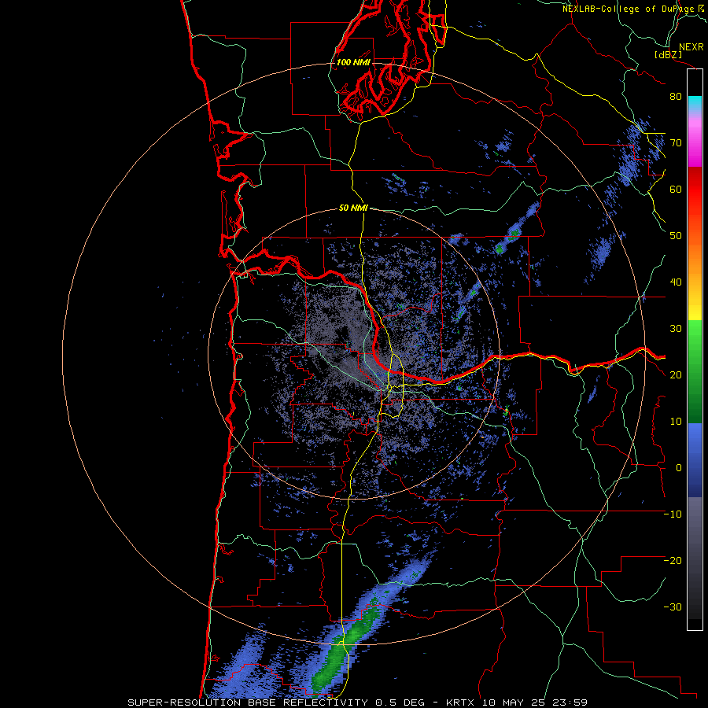Click the -20 value on the dBZ scale

pyautogui.click(x=673, y=561)
